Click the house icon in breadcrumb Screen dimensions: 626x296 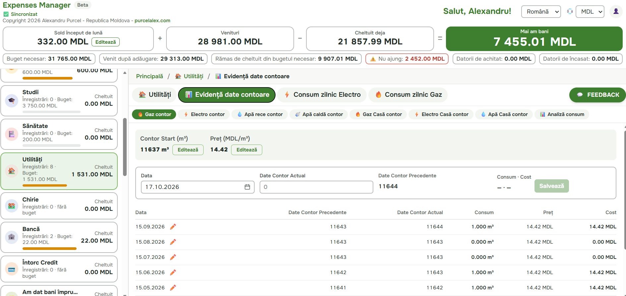(x=178, y=76)
